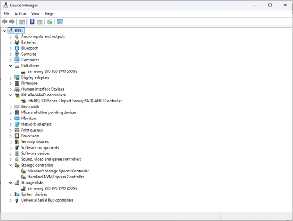Viewport: 293px width, 221px height.
Task: Select the Print queues label
Action: click(32, 130)
